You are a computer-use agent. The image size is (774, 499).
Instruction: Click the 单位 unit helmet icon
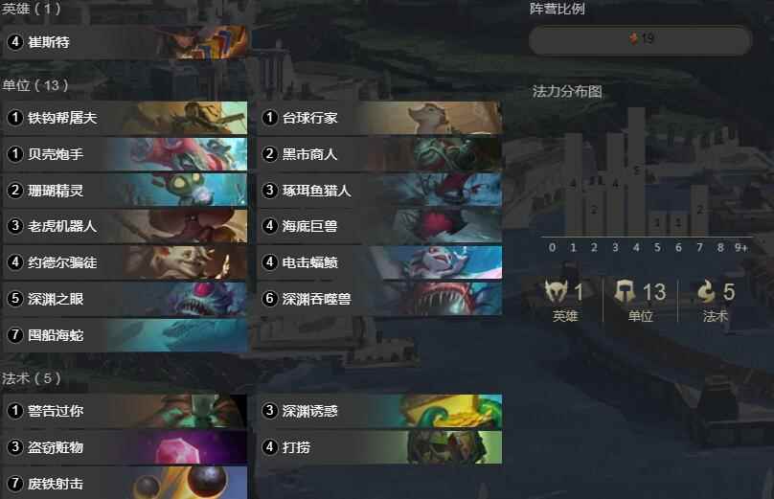coord(625,292)
